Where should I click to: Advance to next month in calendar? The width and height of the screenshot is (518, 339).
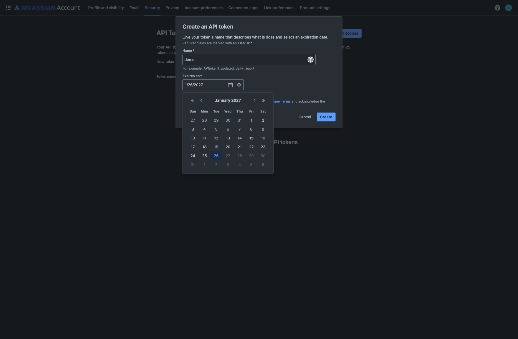point(255,100)
